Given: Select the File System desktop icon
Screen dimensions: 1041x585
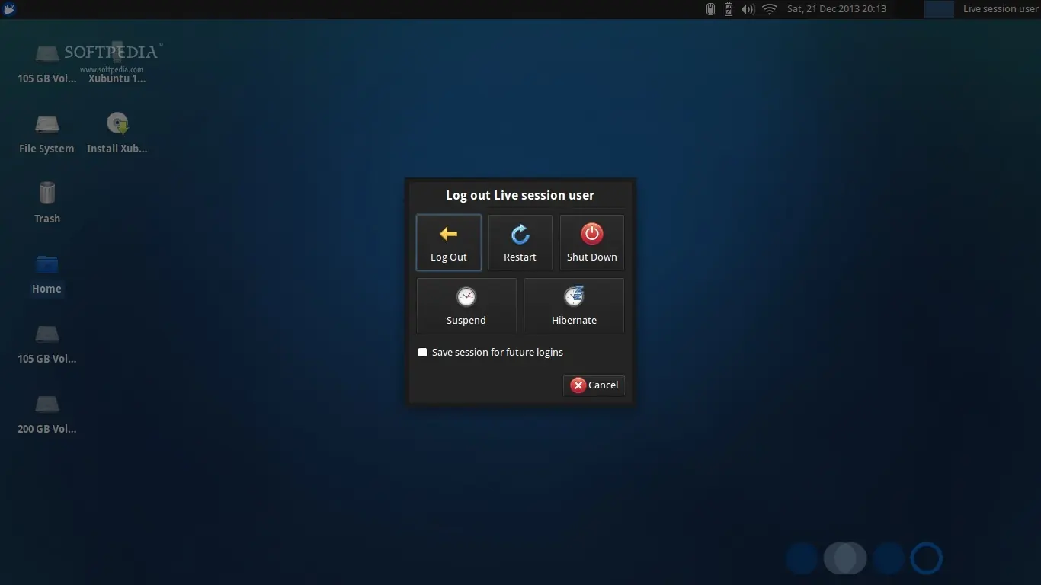Looking at the screenshot, I should tap(46, 135).
